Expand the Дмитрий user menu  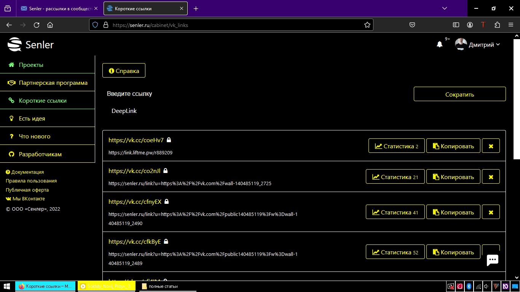477,44
